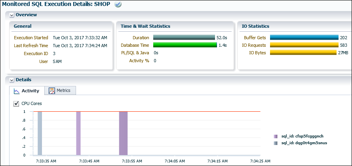Click the green Database Time bar
Viewport: 352px width, 166px height.
tap(184, 45)
